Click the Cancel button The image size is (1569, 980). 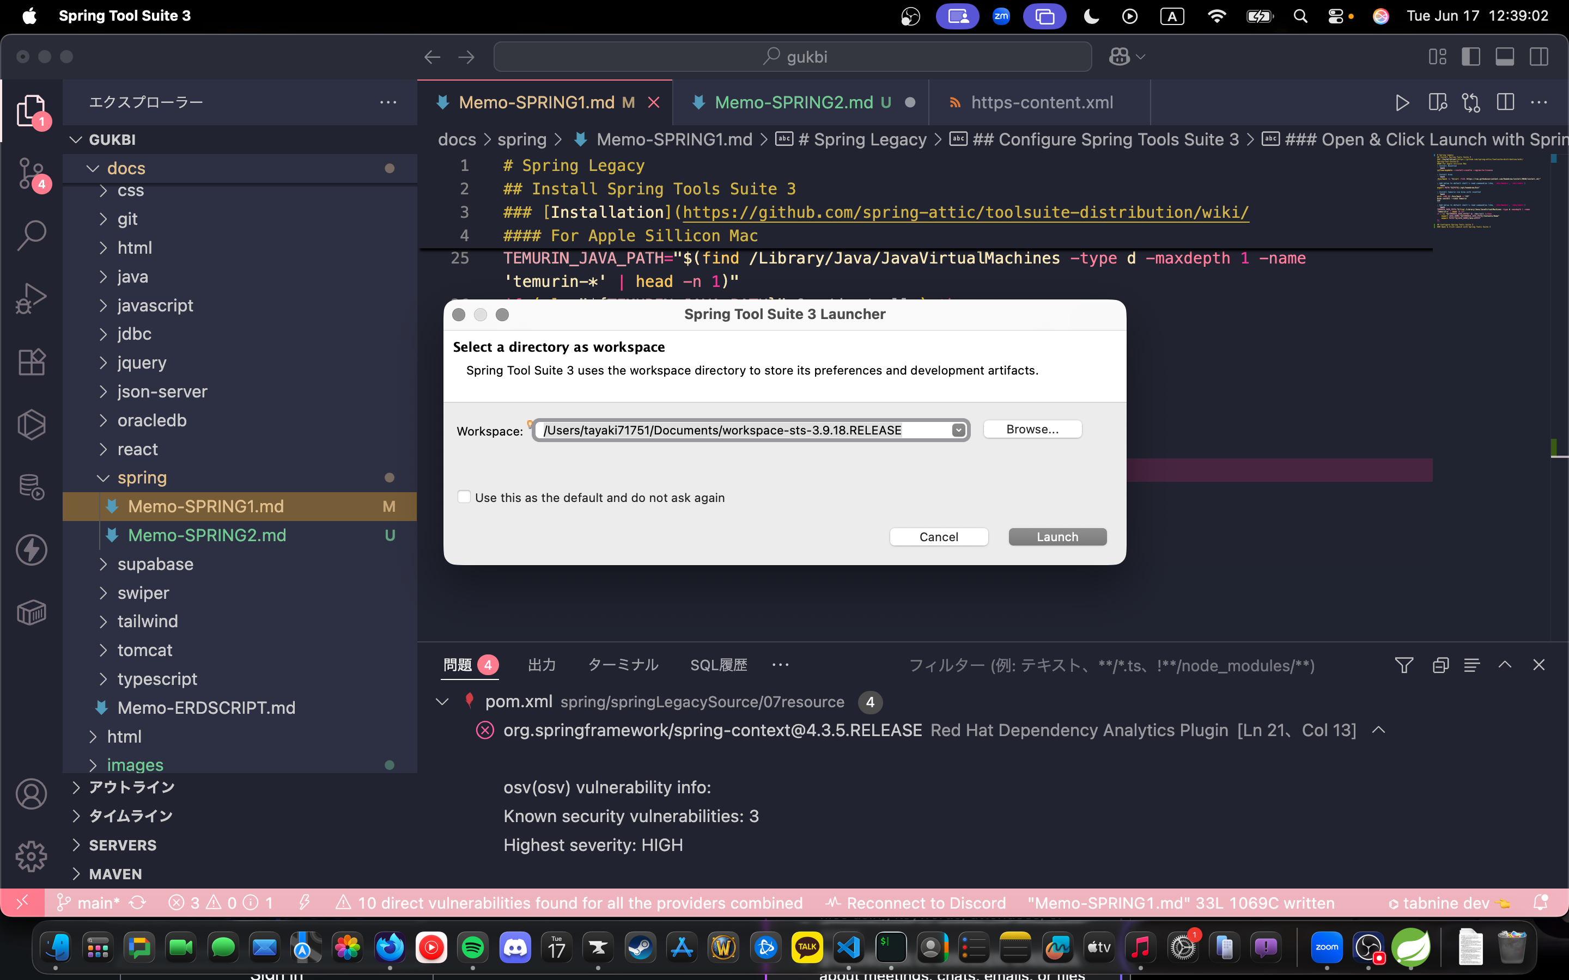(938, 537)
